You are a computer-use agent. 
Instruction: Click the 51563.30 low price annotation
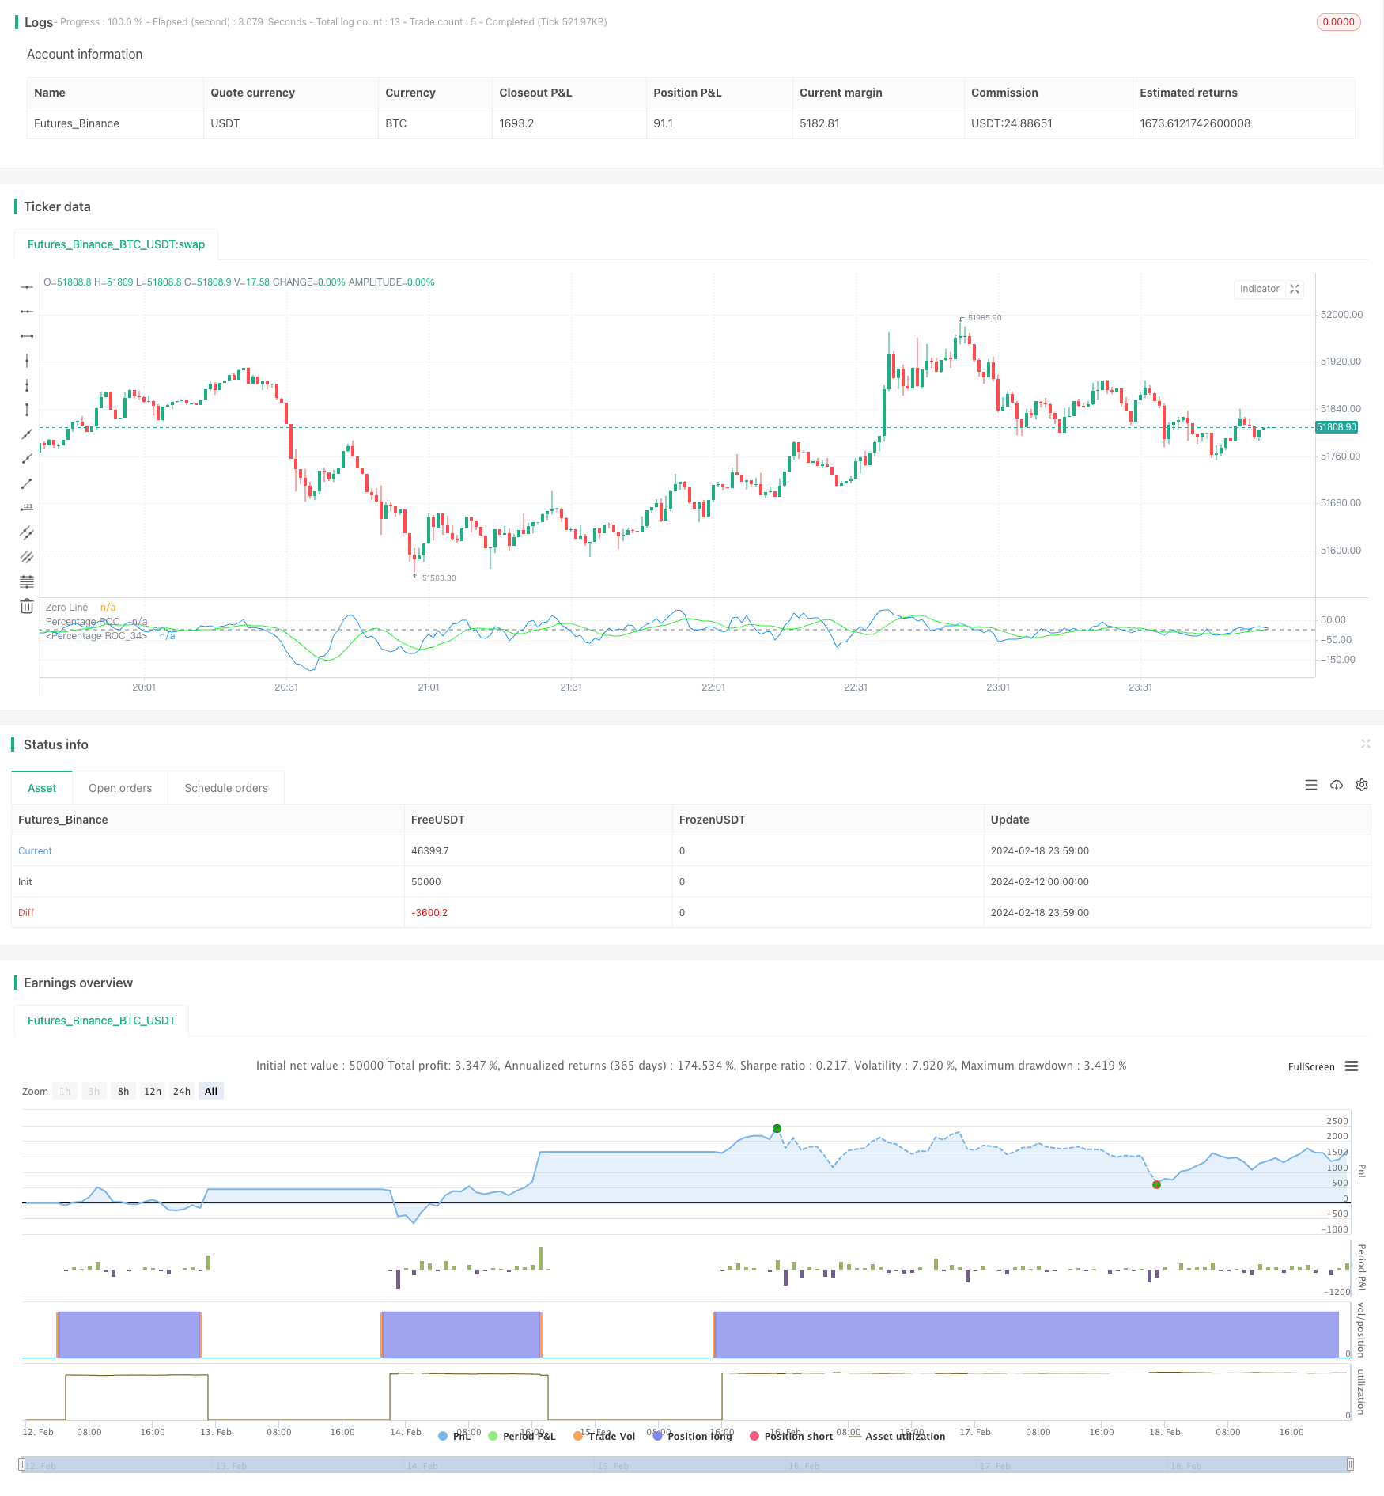pyautogui.click(x=439, y=578)
